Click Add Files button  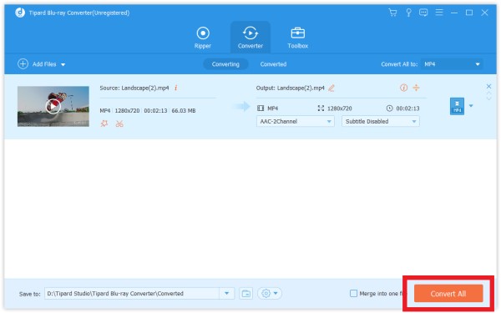pyautogui.click(x=37, y=64)
